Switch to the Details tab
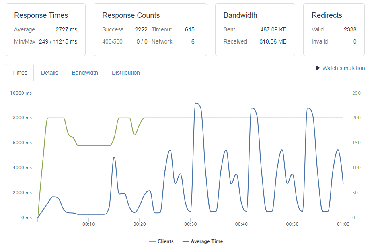 pyautogui.click(x=49, y=73)
